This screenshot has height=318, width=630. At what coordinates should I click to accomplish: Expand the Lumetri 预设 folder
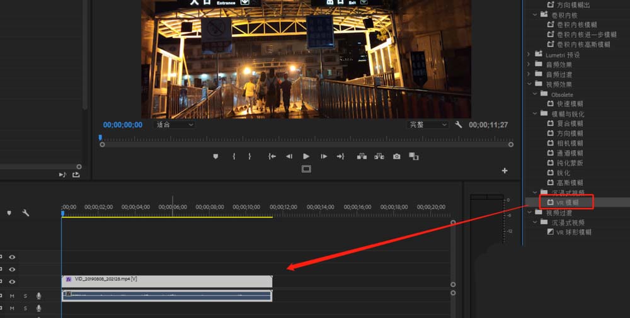click(529, 55)
